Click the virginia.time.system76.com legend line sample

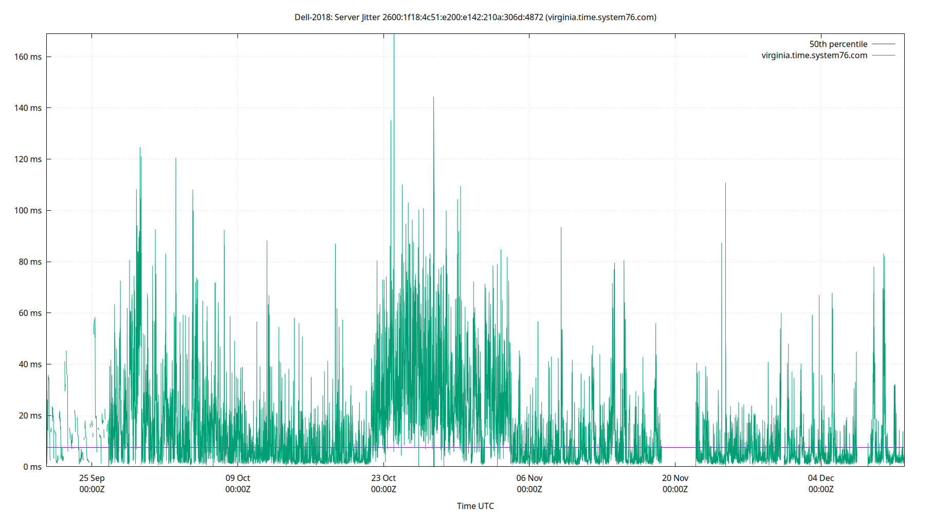[x=883, y=55]
